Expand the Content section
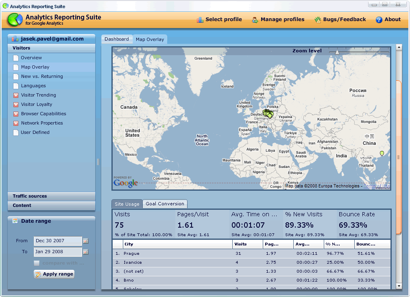Image resolution: width=410 pixels, height=297 pixels. [x=52, y=205]
